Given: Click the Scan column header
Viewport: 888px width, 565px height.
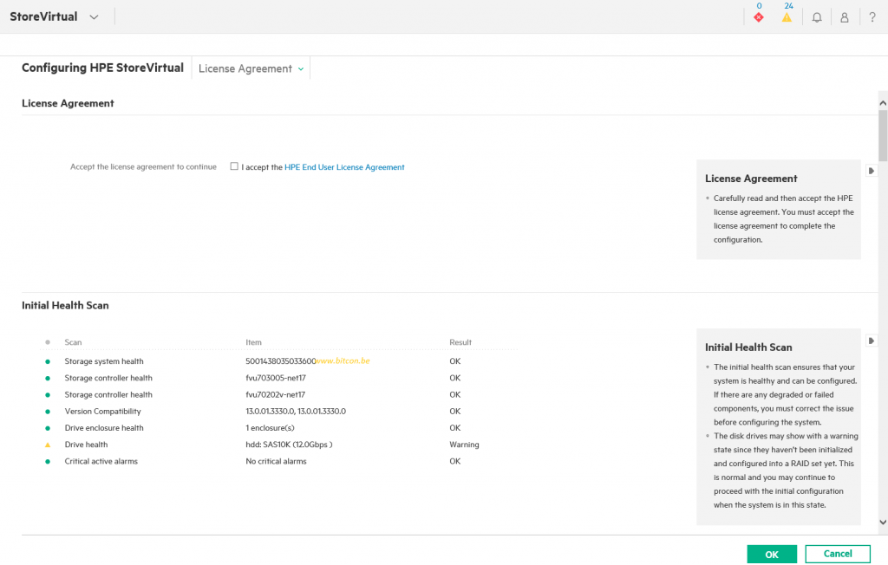Looking at the screenshot, I should 73,342.
